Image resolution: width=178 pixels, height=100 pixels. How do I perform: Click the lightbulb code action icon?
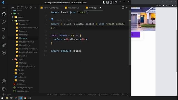[x=52, y=19]
